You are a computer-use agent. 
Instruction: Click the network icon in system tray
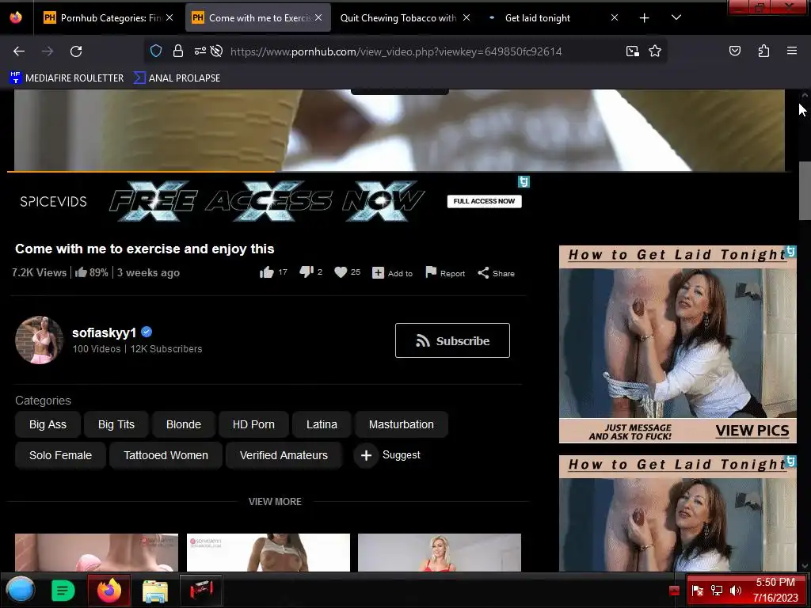(716, 591)
